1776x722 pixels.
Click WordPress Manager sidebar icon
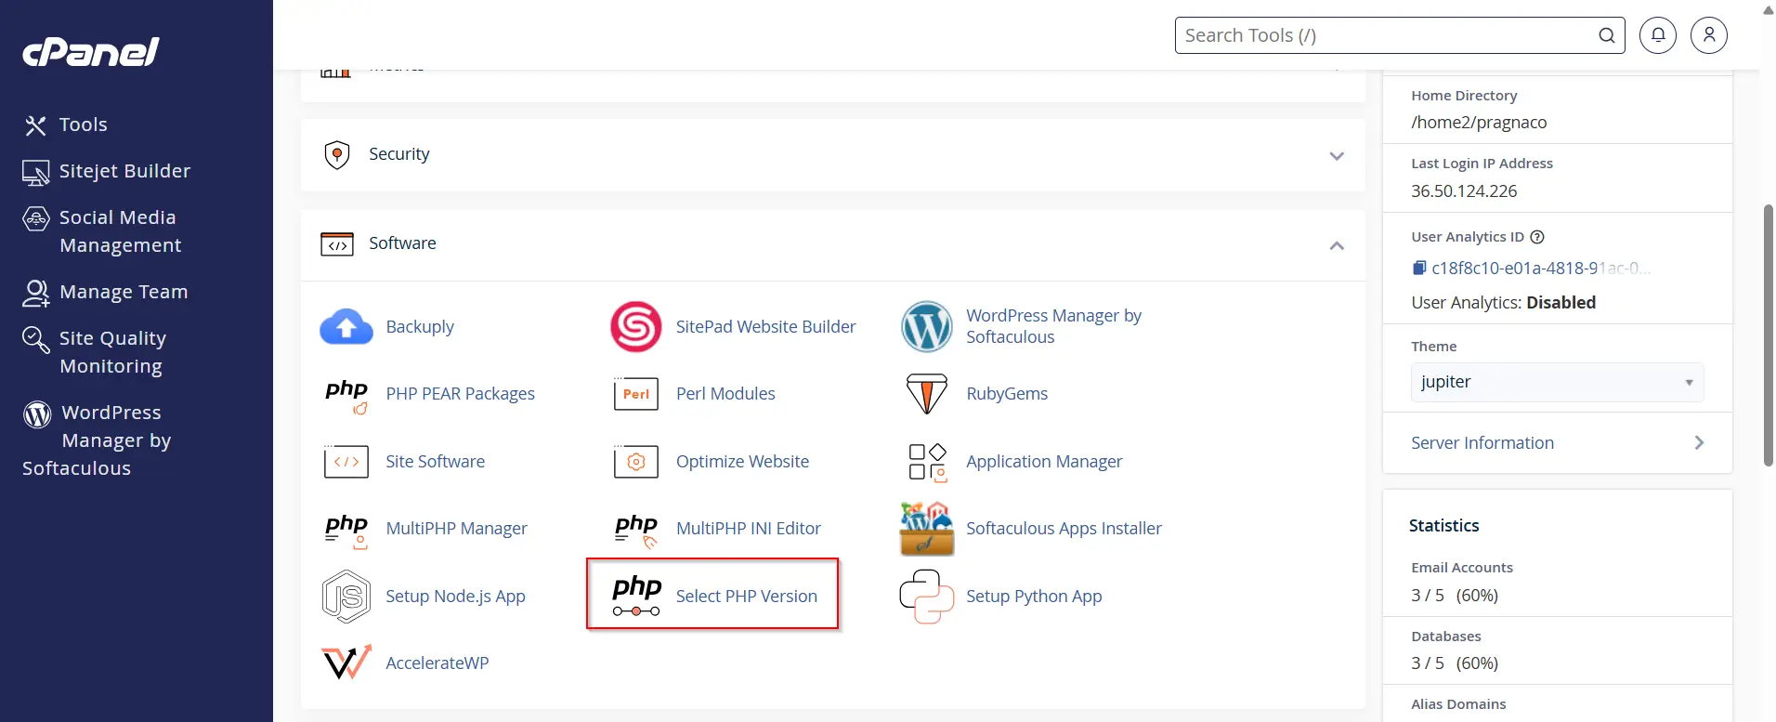[37, 414]
